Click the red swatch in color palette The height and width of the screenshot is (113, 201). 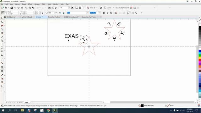pyautogui.click(x=200, y=60)
